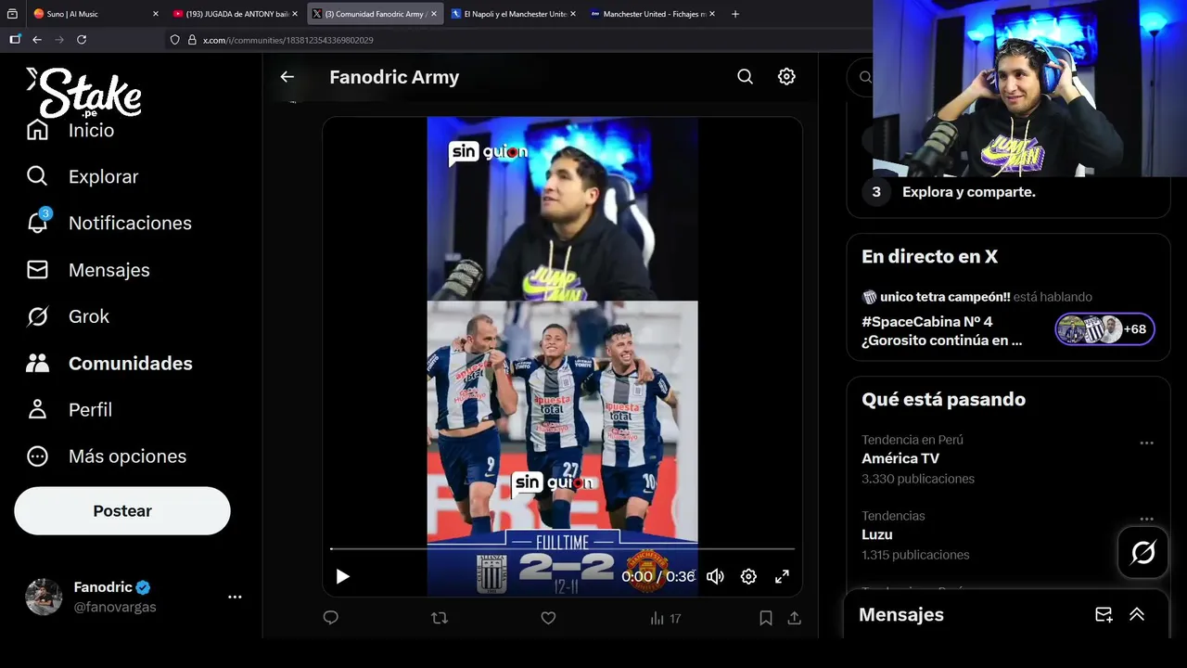Click 'Explora y comparte.' text
1187x668 pixels.
pyautogui.click(x=969, y=192)
